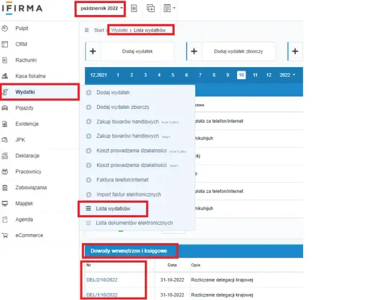This screenshot has height=300, width=388.
Task: Select month 1 in the month bar
Action: pos(118,75)
